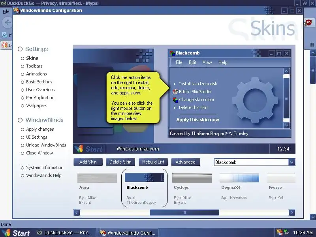Open the Toolbars settings page

click(x=34, y=66)
